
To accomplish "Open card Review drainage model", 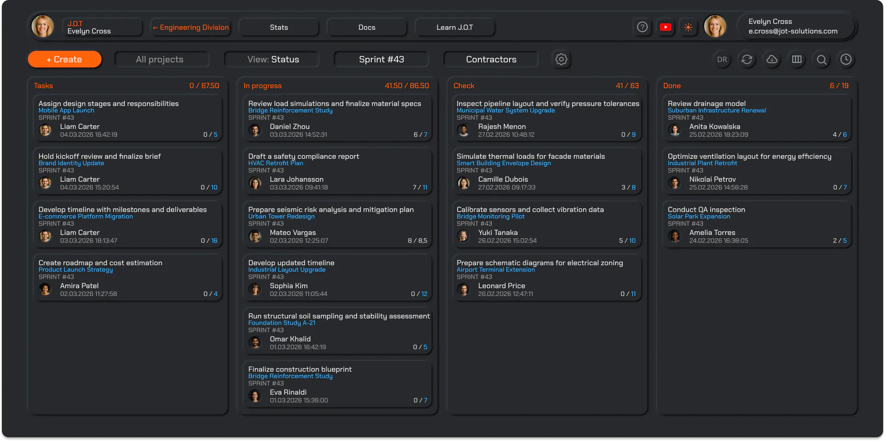I will [x=757, y=118].
